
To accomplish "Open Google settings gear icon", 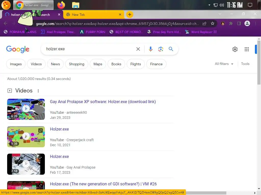I will (x=235, y=49).
